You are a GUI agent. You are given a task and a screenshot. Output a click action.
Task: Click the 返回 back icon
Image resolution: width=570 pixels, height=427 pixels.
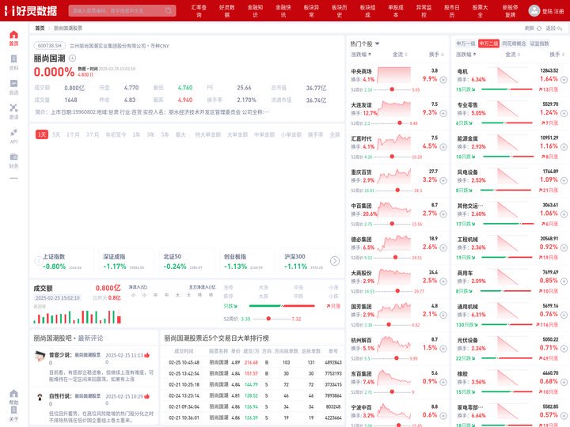[560, 28]
